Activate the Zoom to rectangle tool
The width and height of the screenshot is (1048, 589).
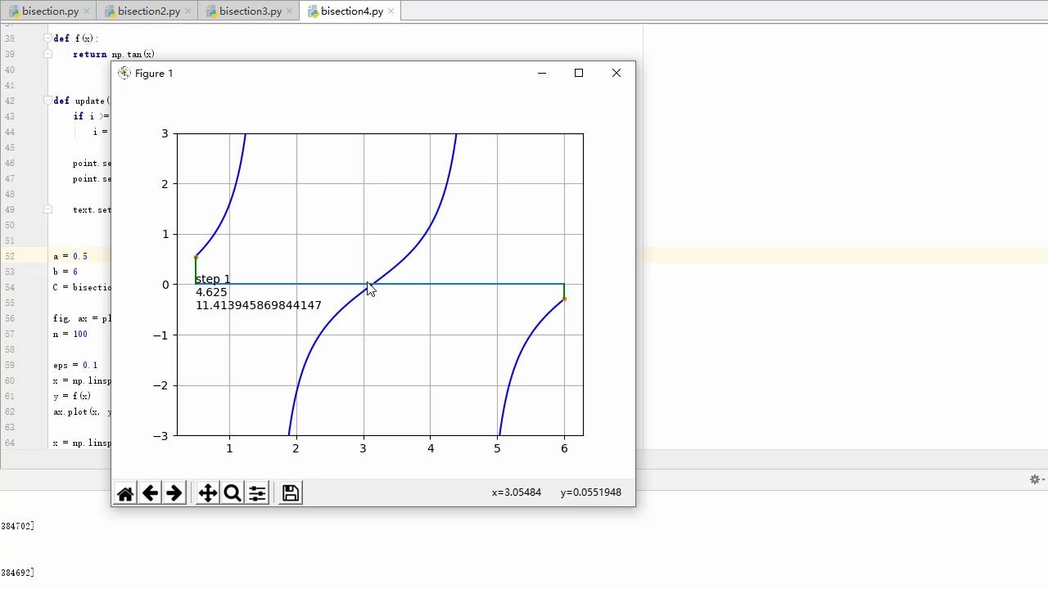(x=233, y=493)
